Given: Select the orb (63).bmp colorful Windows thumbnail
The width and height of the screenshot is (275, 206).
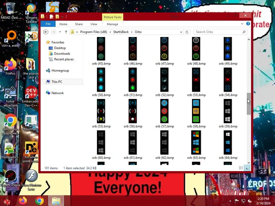Looking at the screenshot, I should [x=196, y=142].
